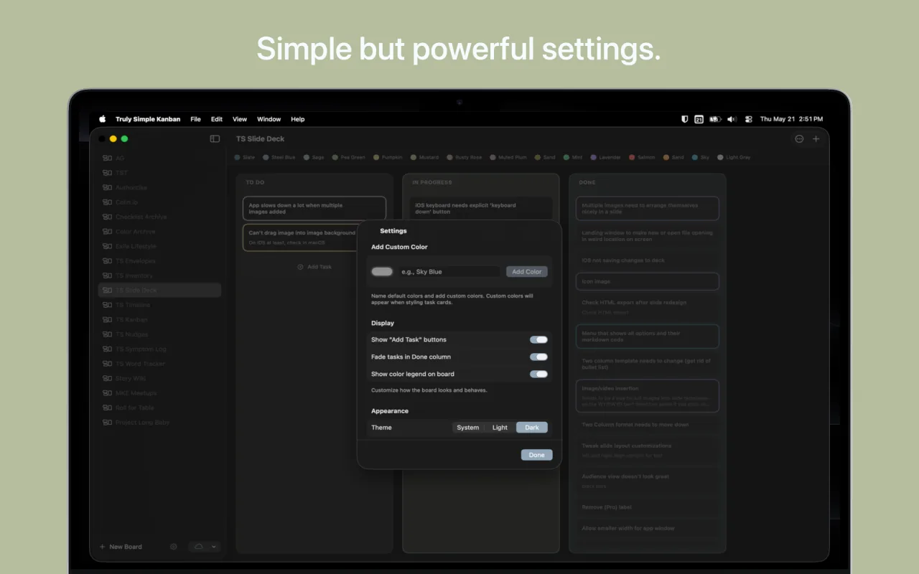
Task: Open the Edit menu
Action: pyautogui.click(x=217, y=119)
